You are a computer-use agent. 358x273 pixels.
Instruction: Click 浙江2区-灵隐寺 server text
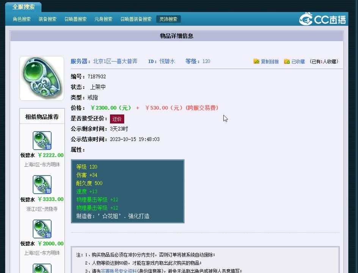[42, 209]
